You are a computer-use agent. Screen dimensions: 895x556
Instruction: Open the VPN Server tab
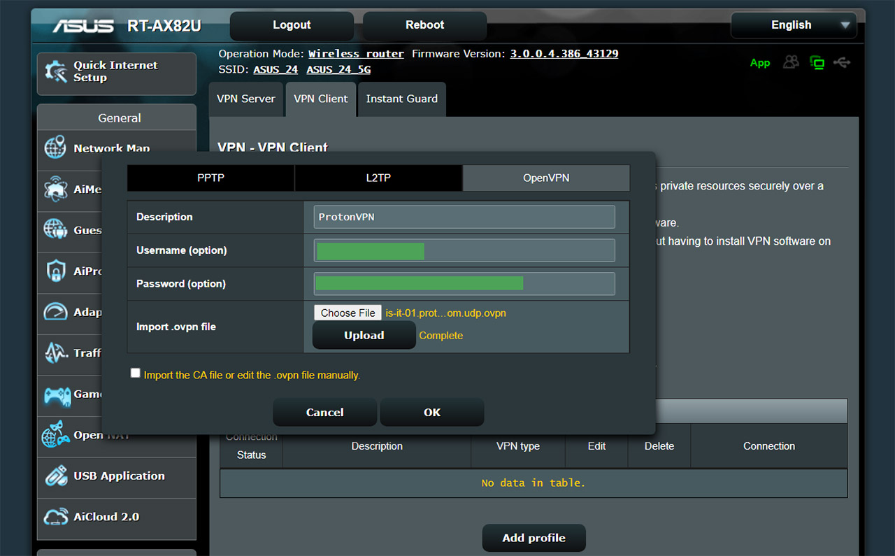click(x=246, y=99)
